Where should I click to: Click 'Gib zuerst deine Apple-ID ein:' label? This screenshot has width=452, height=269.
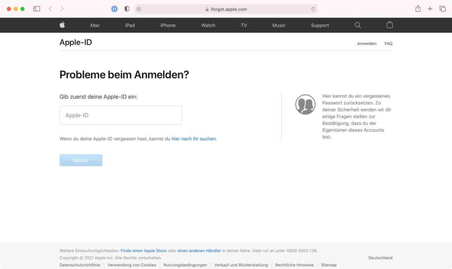click(99, 97)
